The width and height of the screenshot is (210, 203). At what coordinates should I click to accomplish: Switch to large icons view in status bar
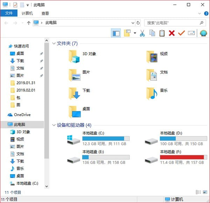(x=205, y=192)
